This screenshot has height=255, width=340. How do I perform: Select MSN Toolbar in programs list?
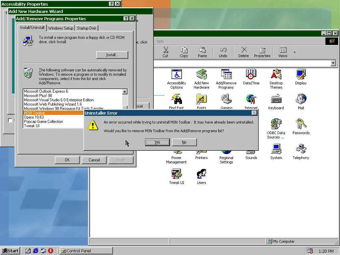[x=53, y=113]
